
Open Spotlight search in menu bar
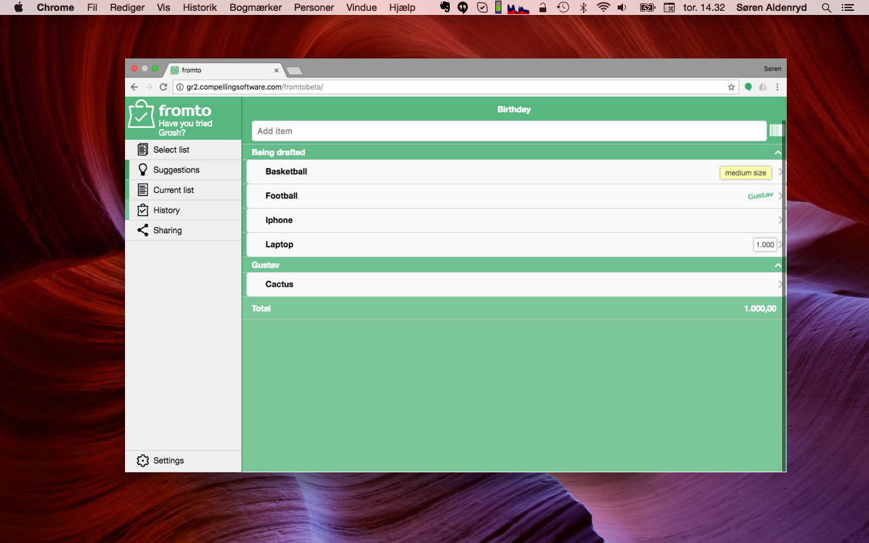[x=826, y=7]
